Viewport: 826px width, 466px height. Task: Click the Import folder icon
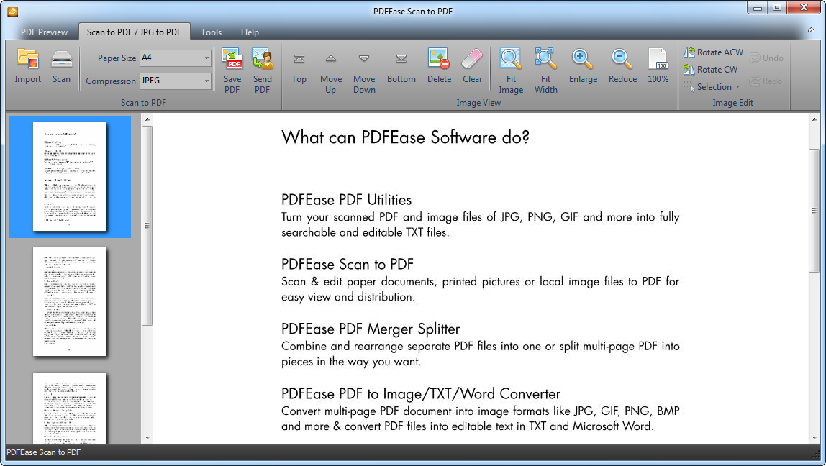pos(27,58)
